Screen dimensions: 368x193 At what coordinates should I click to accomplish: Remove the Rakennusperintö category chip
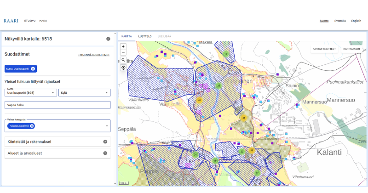pyautogui.click(x=32, y=126)
